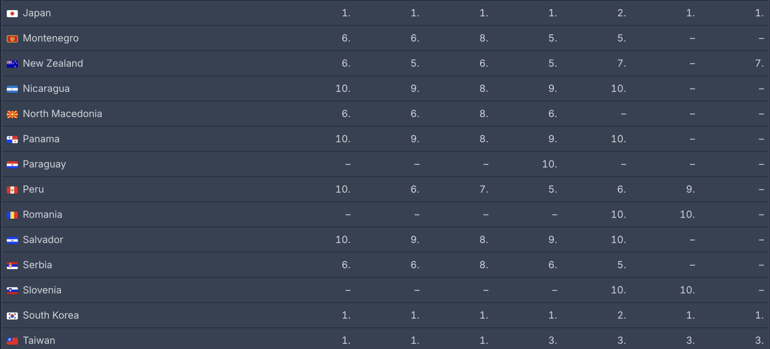Click the Nicaragua flag icon
This screenshot has height=349, width=770.
coord(12,89)
